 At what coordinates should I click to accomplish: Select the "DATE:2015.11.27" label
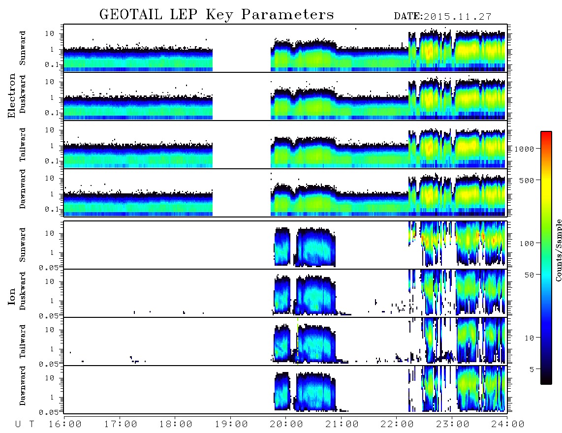tap(442, 17)
